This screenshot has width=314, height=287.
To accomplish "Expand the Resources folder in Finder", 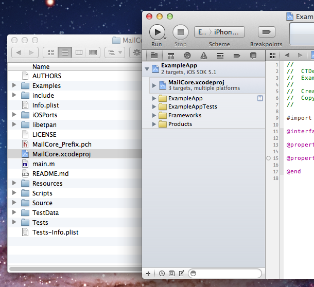I will tap(14, 183).
